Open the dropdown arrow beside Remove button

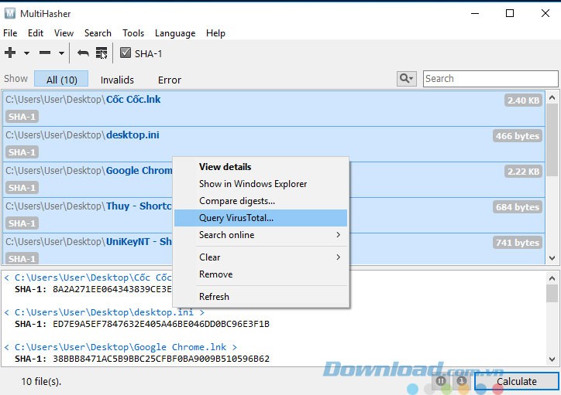coord(61,53)
